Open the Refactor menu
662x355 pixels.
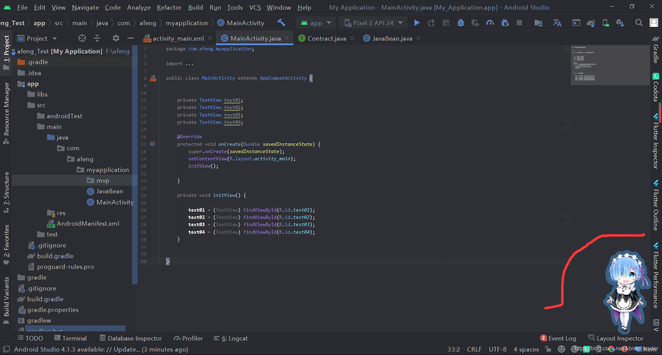(x=169, y=7)
